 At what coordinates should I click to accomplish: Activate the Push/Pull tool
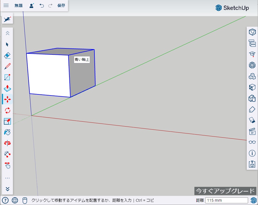[x=7, y=88]
